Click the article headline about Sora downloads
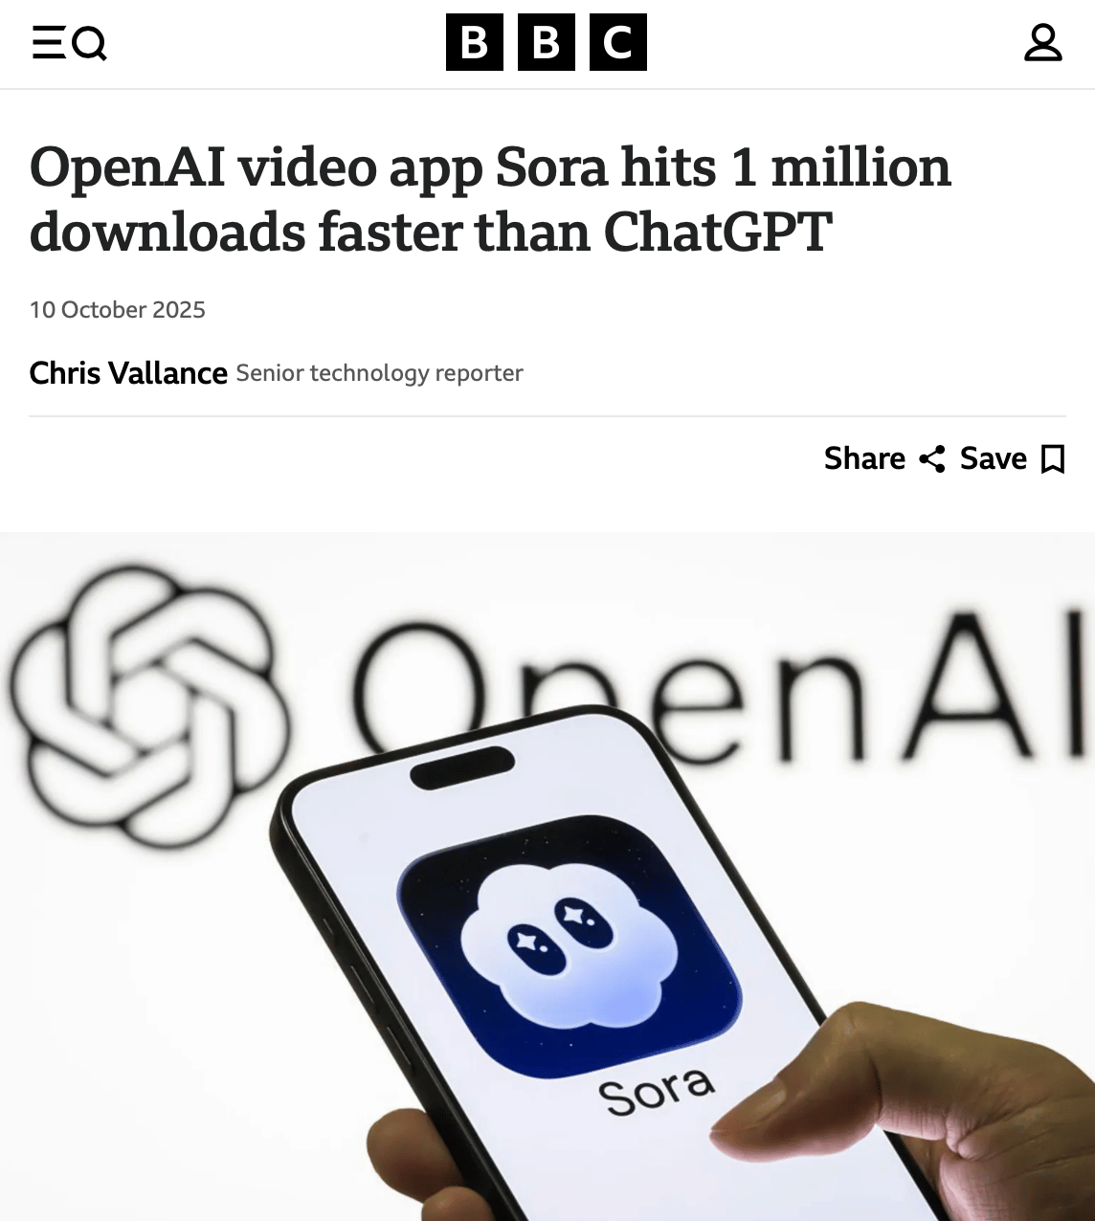Image resolution: width=1095 pixels, height=1221 pixels. coord(490,199)
